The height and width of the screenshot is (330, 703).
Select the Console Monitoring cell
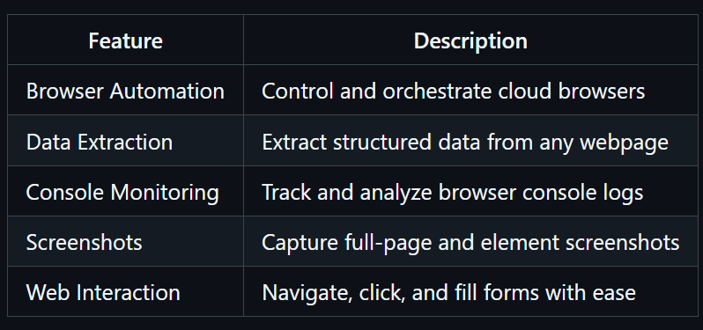(x=125, y=191)
